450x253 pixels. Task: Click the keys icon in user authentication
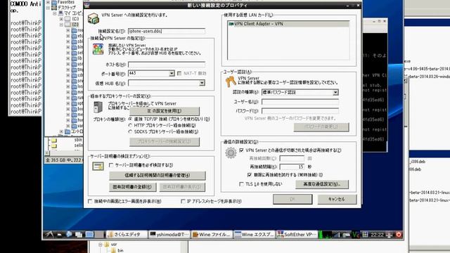[231, 82]
